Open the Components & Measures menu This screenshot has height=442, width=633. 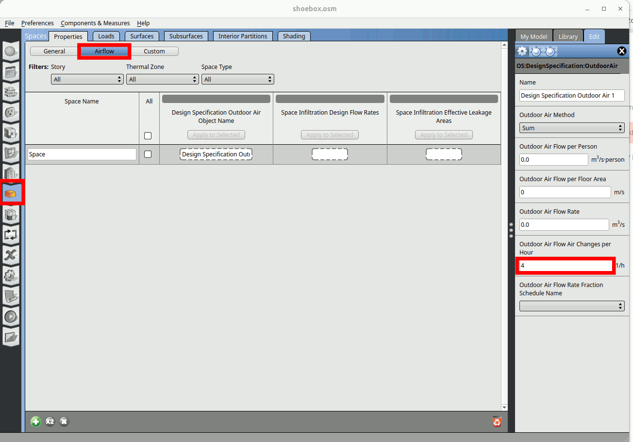(x=95, y=23)
